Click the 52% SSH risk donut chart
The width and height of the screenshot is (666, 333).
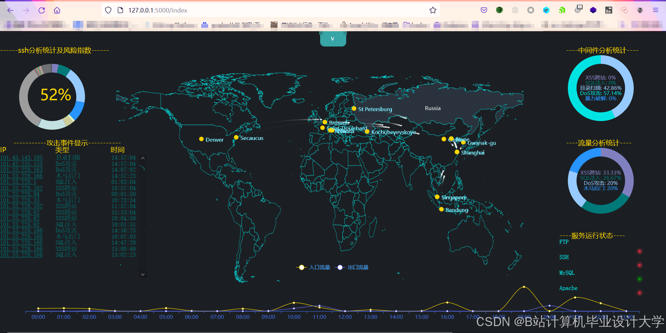click(x=52, y=97)
